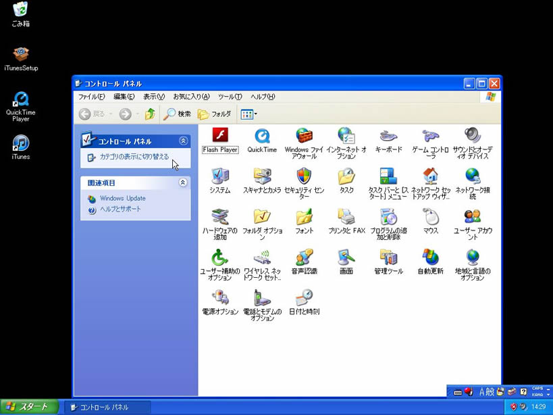The width and height of the screenshot is (553, 415).
Task: Select the ごみ箱 desktop icon
Action: (x=20, y=14)
